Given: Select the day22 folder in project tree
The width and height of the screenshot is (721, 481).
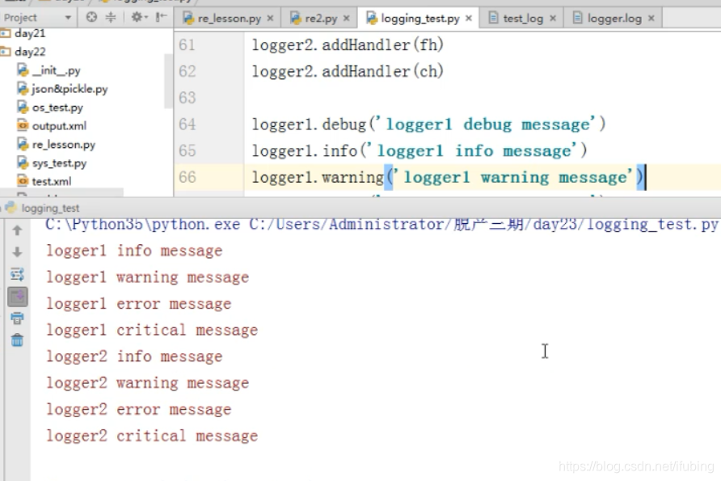Looking at the screenshot, I should 30,52.
